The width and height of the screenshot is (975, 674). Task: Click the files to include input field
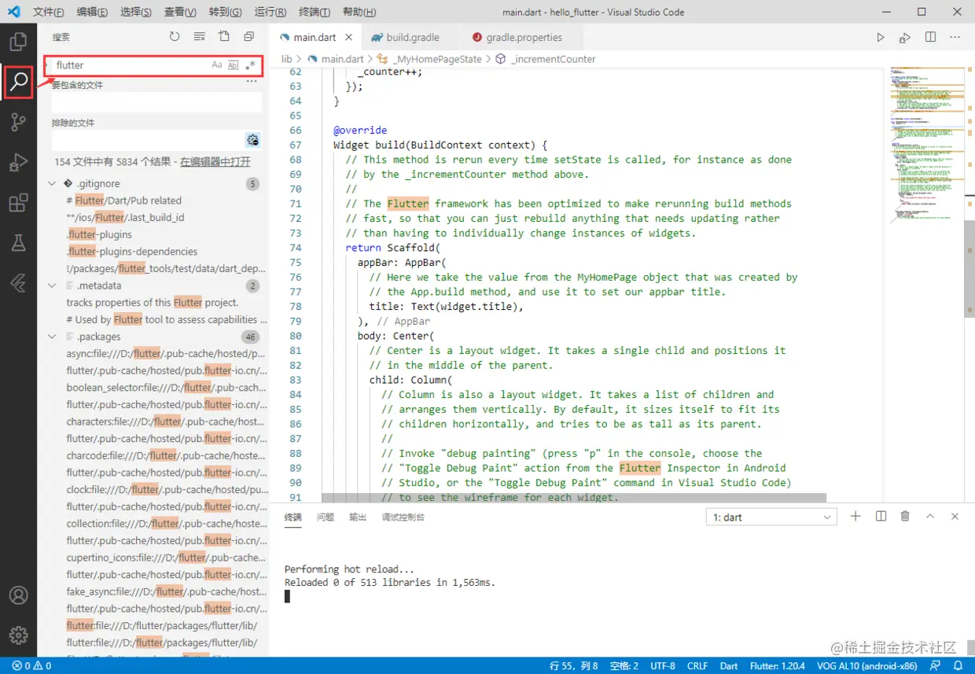coord(156,102)
